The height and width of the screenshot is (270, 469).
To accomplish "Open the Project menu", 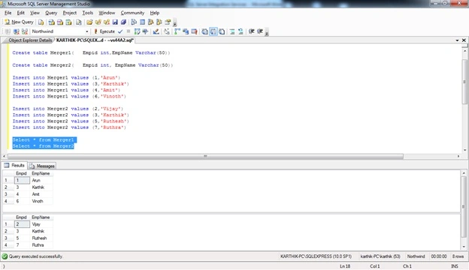I will click(70, 13).
